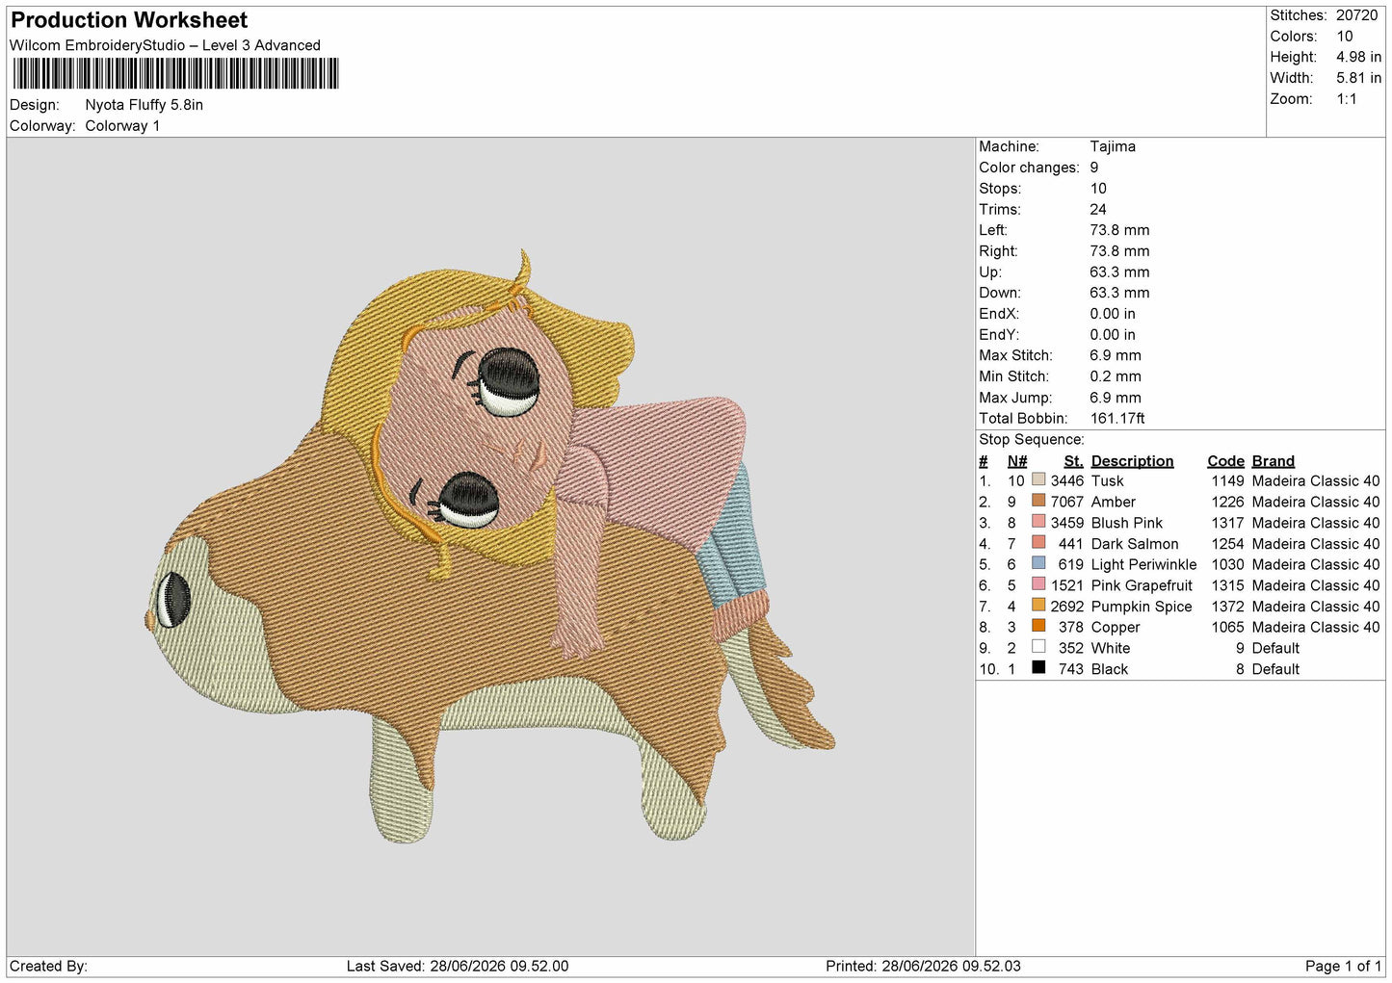
Task: Click the 'Brand' column header
Action: pos(1273,461)
